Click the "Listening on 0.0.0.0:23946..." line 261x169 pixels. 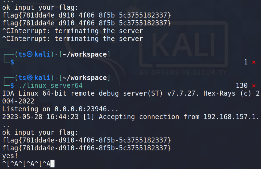coord(60,109)
